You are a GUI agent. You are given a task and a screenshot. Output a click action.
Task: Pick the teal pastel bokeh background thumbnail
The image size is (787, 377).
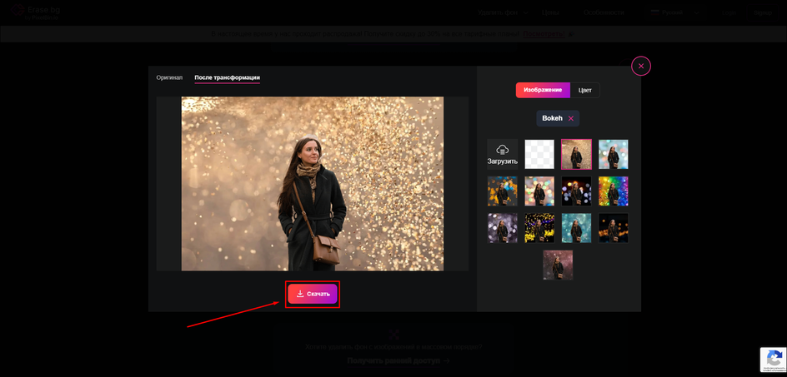tap(614, 155)
